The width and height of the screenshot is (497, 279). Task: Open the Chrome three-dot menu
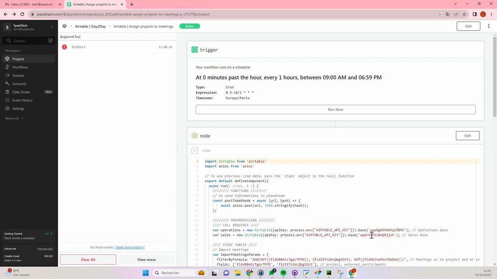[491, 14]
